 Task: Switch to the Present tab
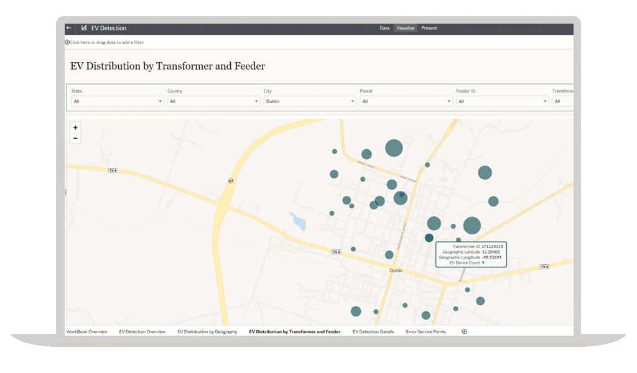[429, 28]
